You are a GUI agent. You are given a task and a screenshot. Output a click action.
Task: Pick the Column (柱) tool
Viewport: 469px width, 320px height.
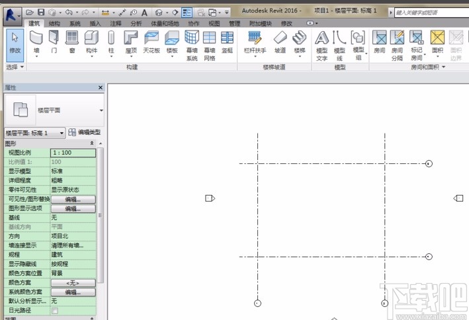pyautogui.click(x=111, y=42)
